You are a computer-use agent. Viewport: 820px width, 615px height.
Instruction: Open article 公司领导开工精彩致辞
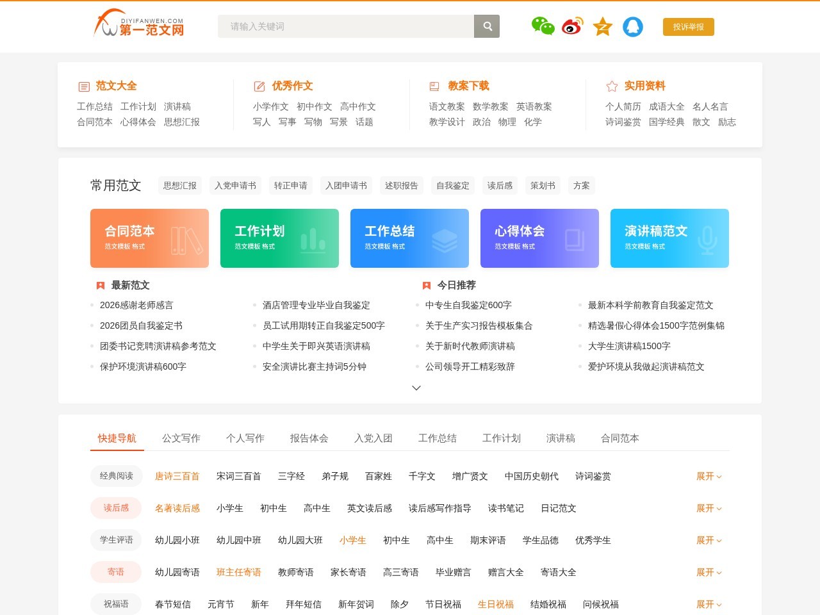click(x=470, y=367)
